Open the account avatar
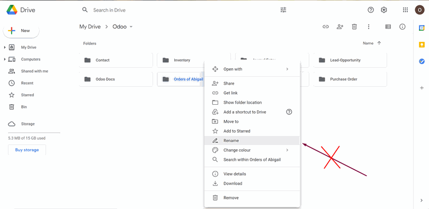This screenshot has height=209, width=429. click(419, 10)
